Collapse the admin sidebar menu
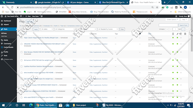Image resolution: width=193 pixels, height=108 pixels. (8, 59)
